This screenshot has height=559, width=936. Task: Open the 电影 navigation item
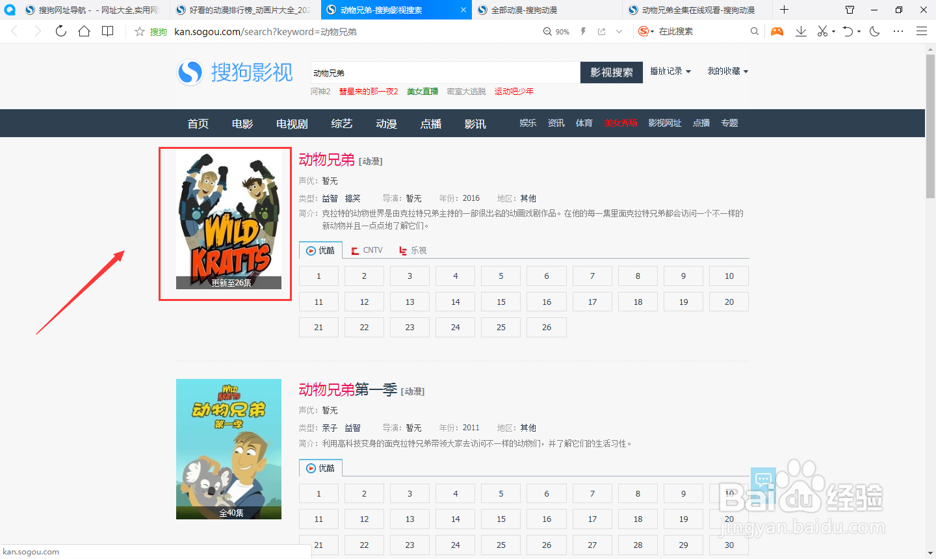[x=242, y=123]
